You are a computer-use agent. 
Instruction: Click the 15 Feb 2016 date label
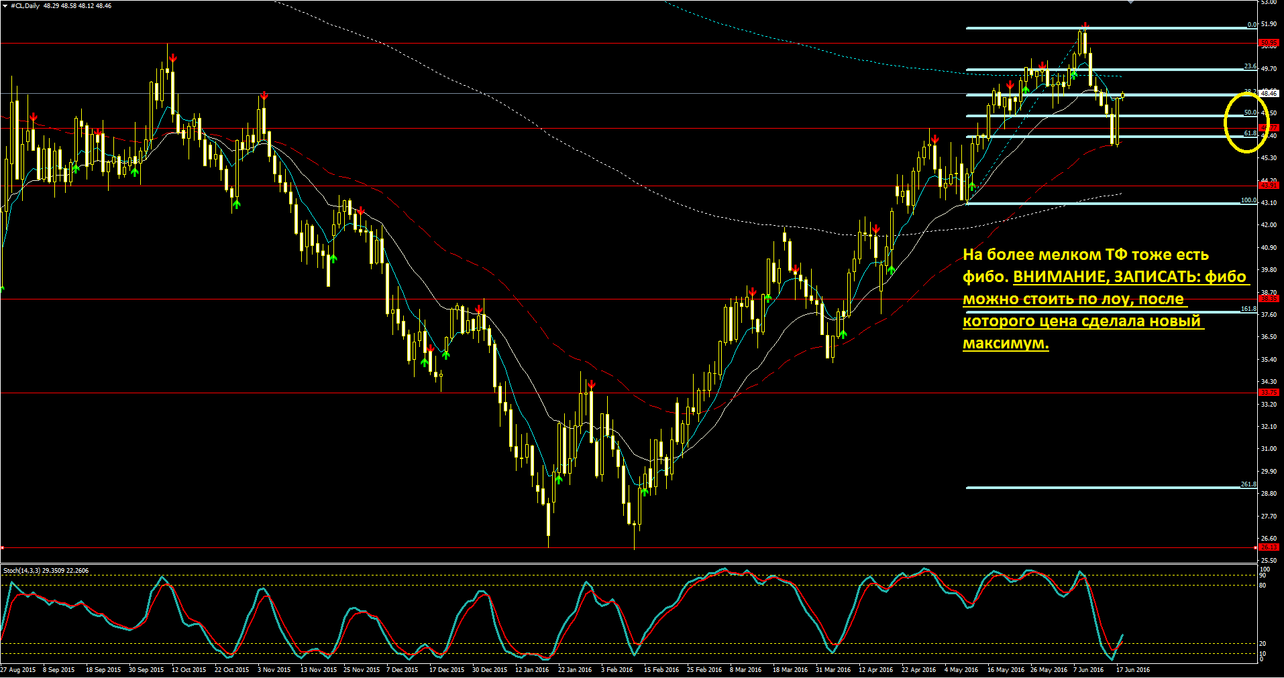point(661,670)
